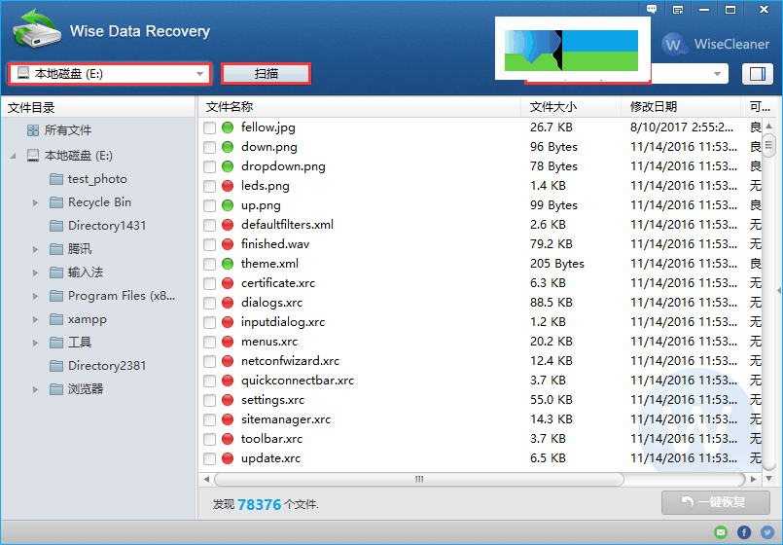783x545 pixels.
Task: Check the fellow.jpg checkbox
Action: 210,127
